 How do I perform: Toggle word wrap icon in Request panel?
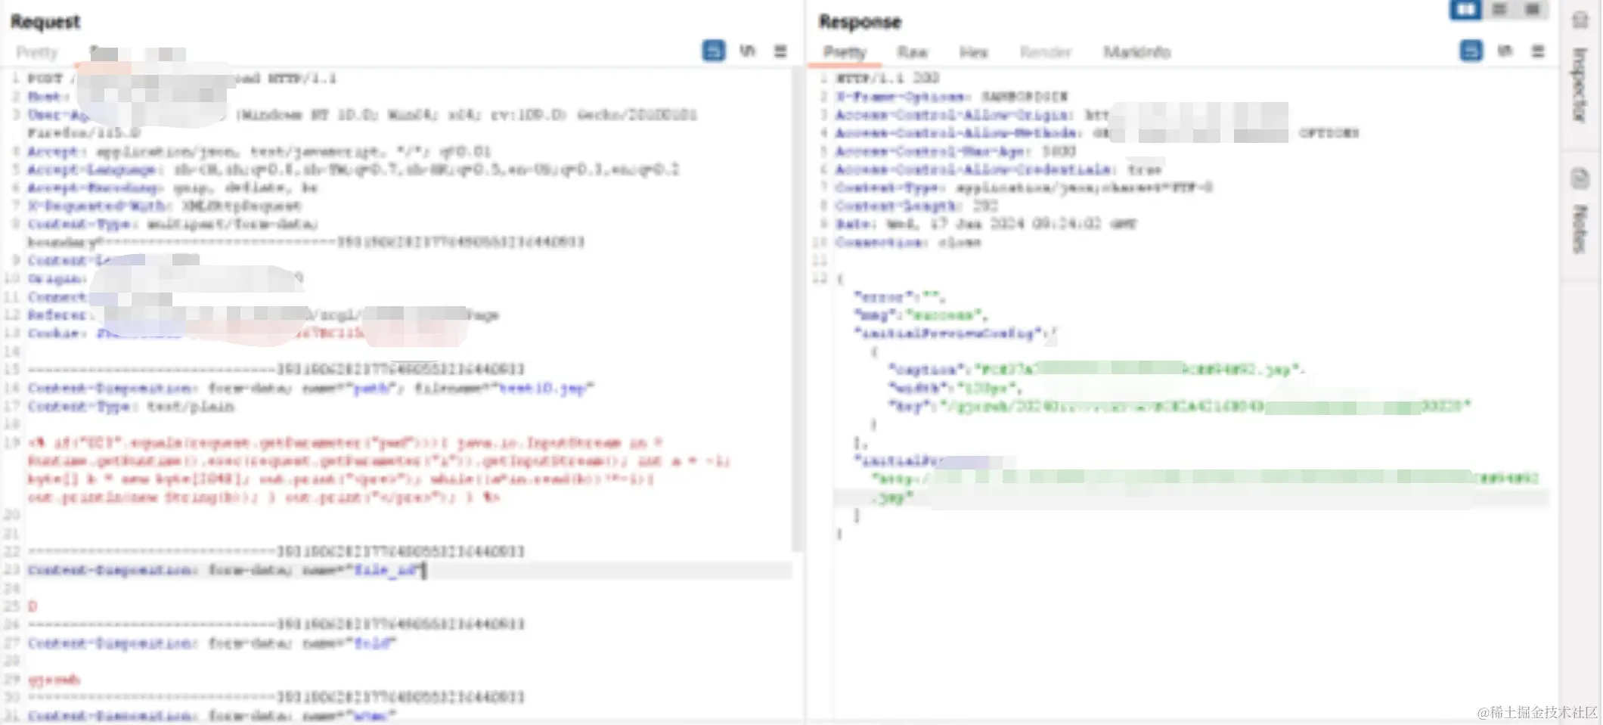pyautogui.click(x=713, y=51)
